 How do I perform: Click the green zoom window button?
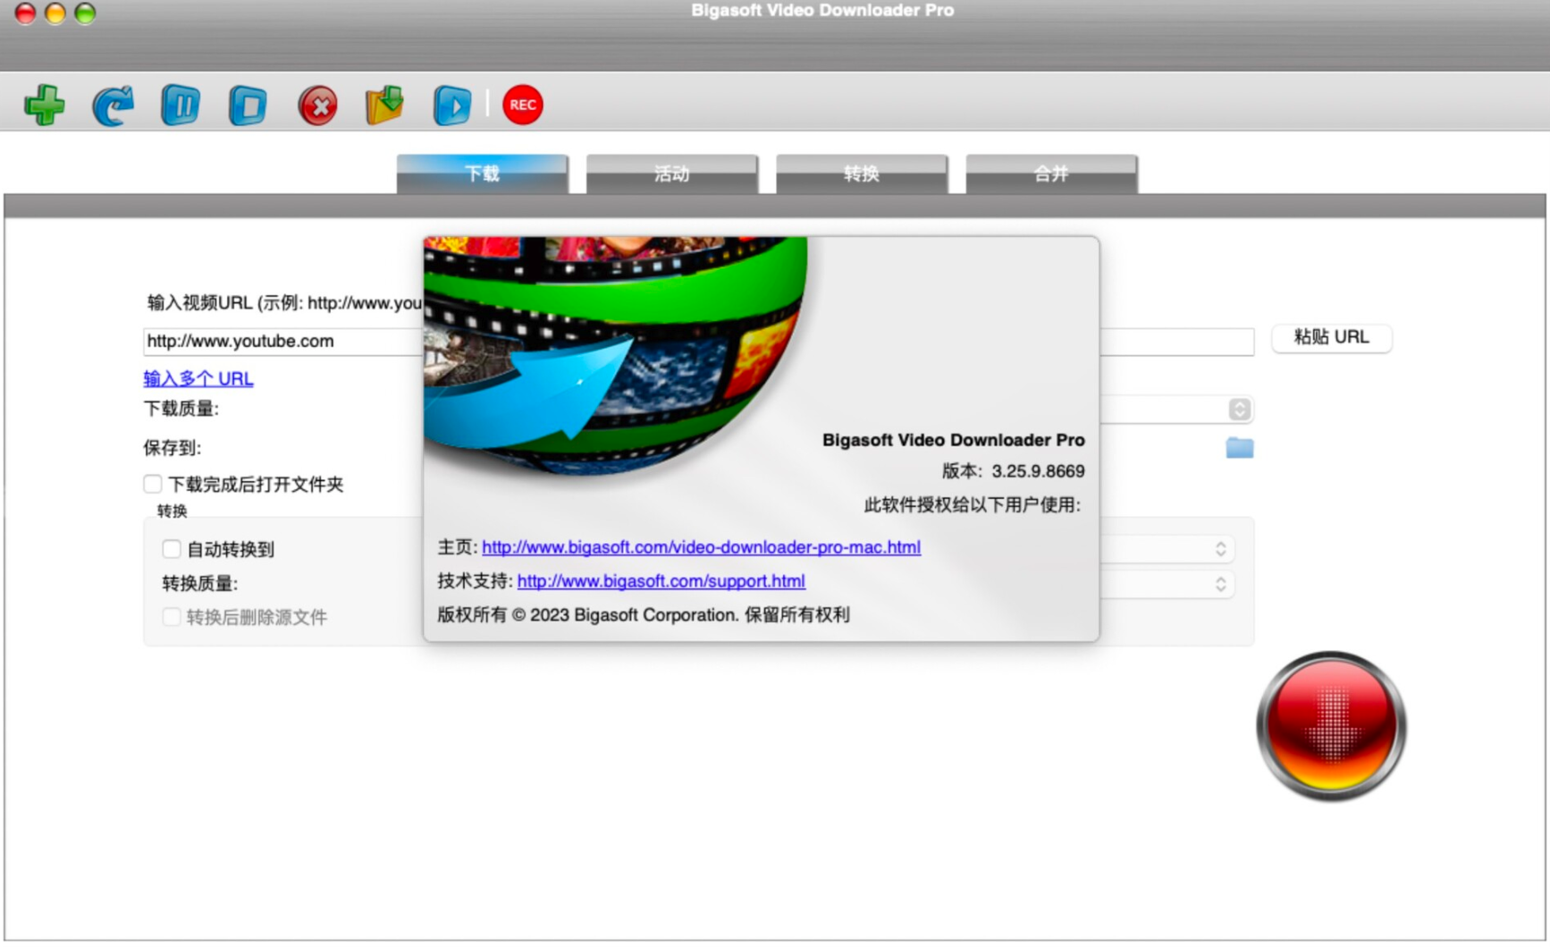tap(85, 13)
